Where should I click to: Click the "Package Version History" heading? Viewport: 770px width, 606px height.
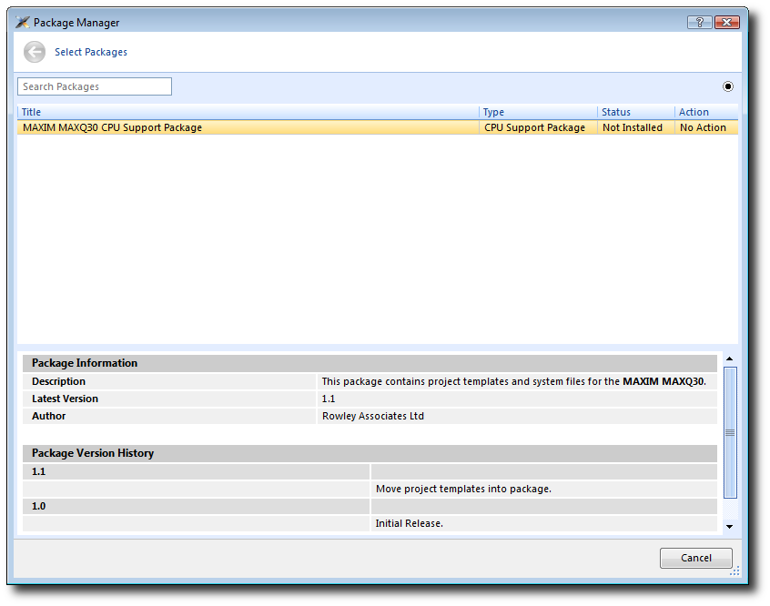[x=93, y=453]
